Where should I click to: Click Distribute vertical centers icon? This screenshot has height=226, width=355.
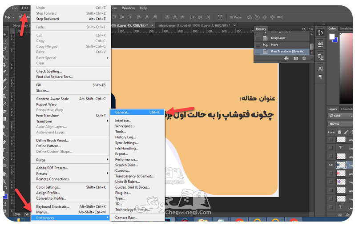click(x=175, y=17)
